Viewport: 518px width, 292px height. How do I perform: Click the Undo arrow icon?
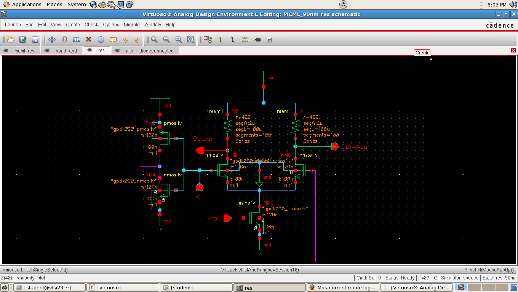(x=125, y=40)
